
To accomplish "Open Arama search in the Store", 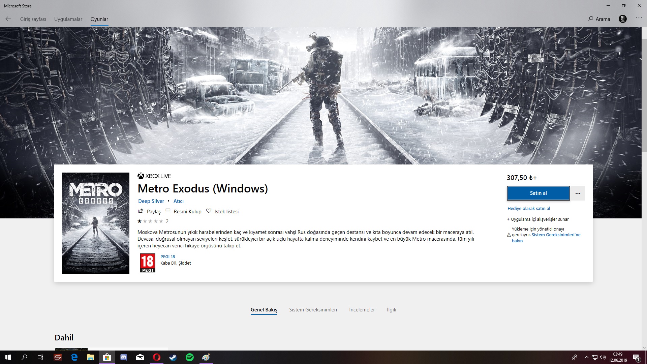I will pyautogui.click(x=599, y=19).
